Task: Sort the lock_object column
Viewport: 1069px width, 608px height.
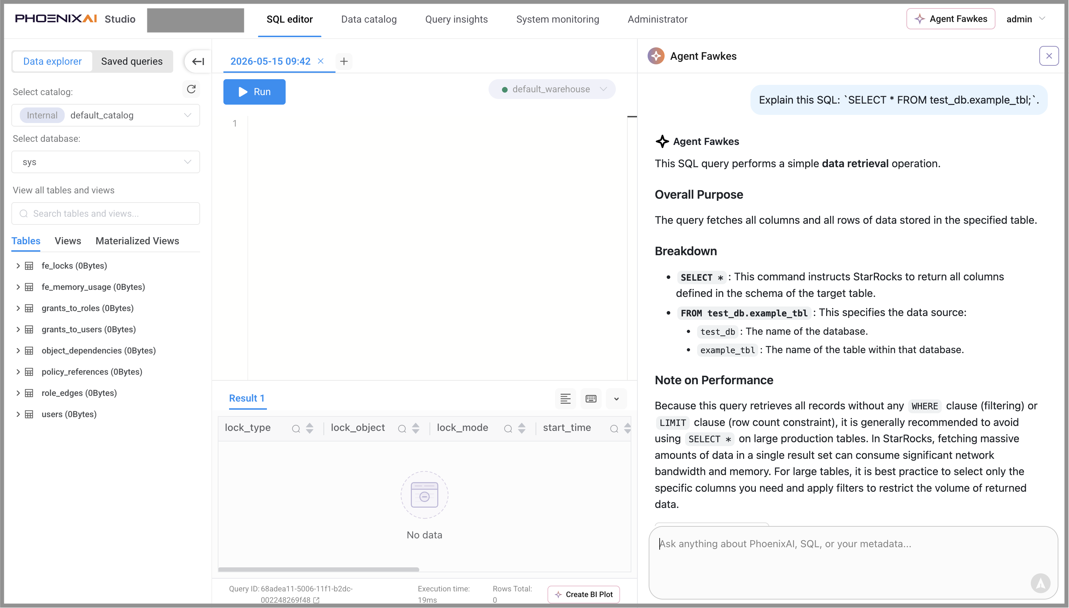Action: [415, 428]
